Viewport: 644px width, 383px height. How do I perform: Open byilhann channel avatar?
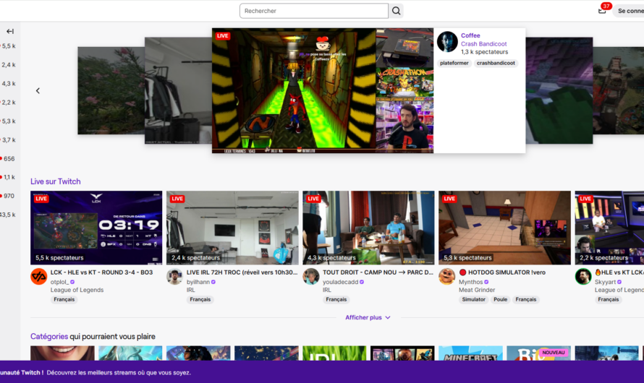174,276
